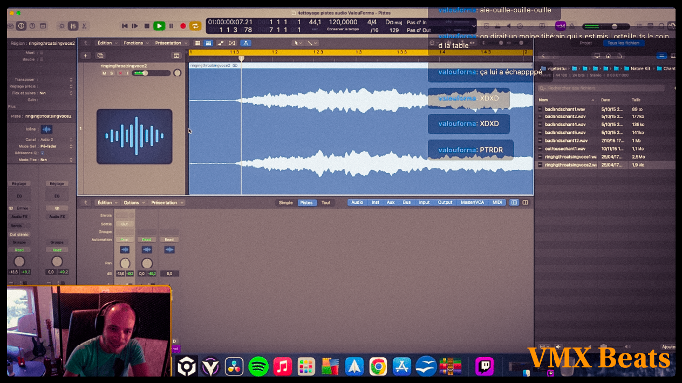Viewport: 682px width, 383px height.
Task: Click the Réglage button on left inspector strip
Action: pyautogui.click(x=19, y=184)
